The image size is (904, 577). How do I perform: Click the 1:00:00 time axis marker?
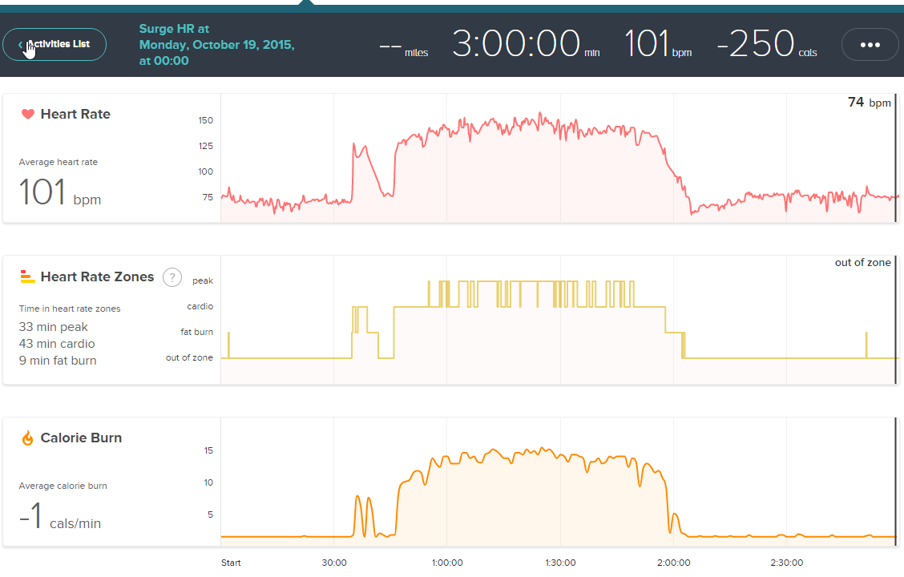coord(447,563)
